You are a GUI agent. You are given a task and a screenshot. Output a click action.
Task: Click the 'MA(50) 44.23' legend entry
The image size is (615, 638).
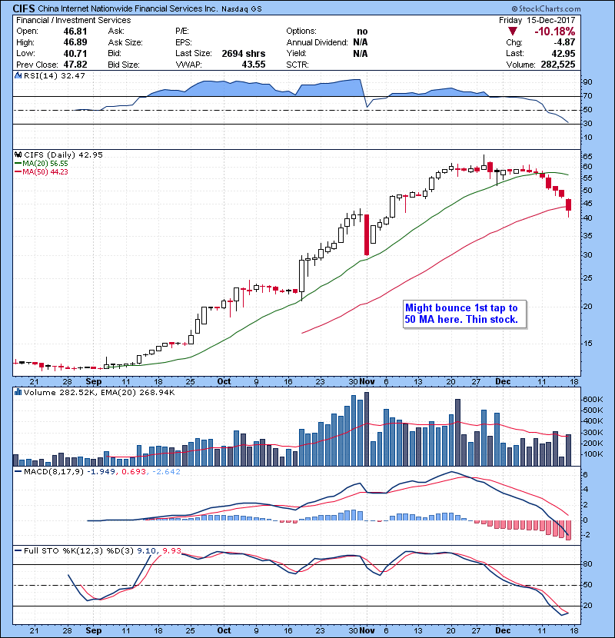click(x=42, y=171)
